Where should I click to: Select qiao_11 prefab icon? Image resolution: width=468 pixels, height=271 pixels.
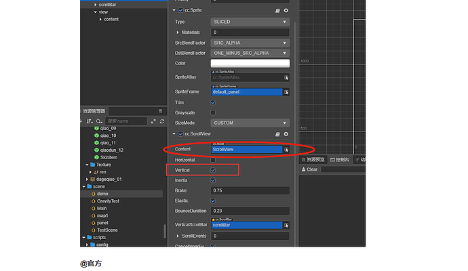click(96, 143)
